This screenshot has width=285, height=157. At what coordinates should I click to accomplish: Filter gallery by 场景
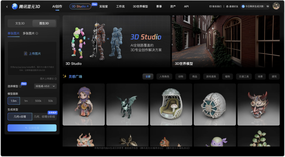coord(260,77)
